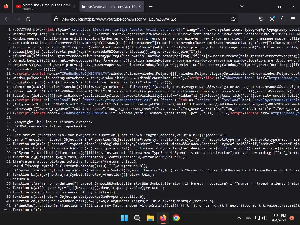Click line number 25
Image resolution: width=300 pixels, height=225 pixels.
8,135
